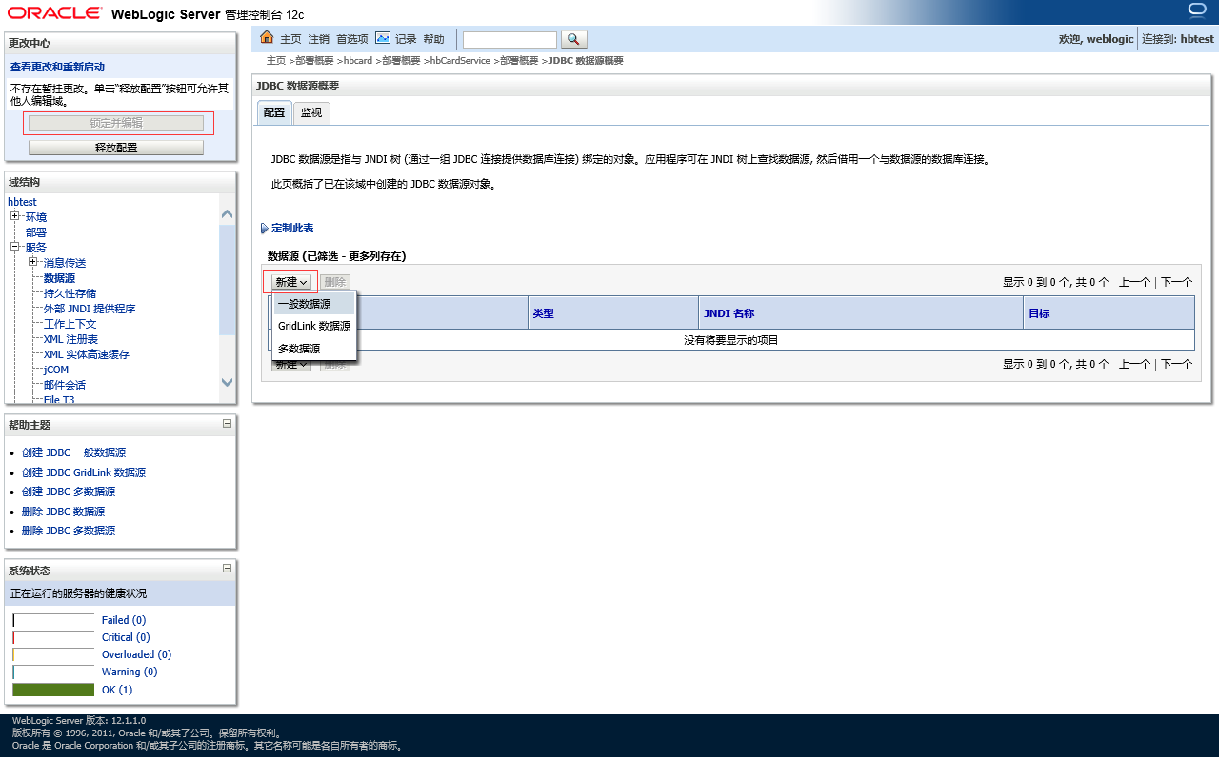The height and width of the screenshot is (763, 1219).
Task: Select 工作上下文 in the domain tree
Action: 70,324
